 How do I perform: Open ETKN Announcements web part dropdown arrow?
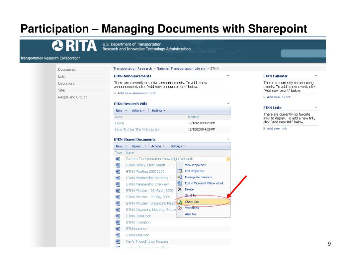tap(228, 76)
